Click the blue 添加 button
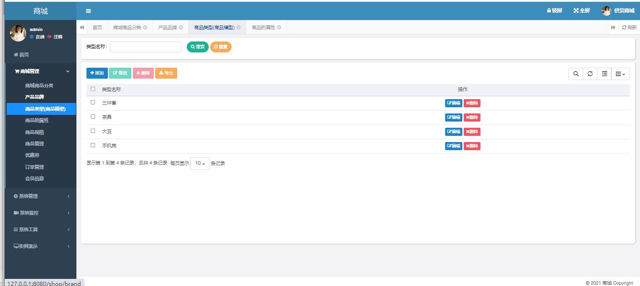This screenshot has width=640, height=286. [x=97, y=73]
